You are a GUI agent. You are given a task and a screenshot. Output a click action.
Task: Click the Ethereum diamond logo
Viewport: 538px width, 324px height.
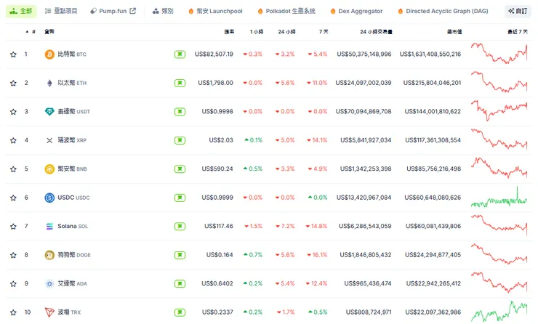point(49,83)
